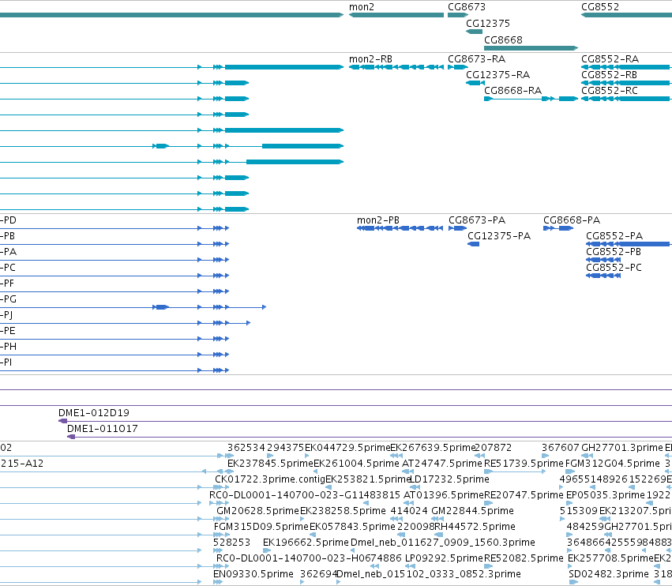This screenshot has height=586, width=672.
Task: Select the CG8668 gene label
Action: 503,39
